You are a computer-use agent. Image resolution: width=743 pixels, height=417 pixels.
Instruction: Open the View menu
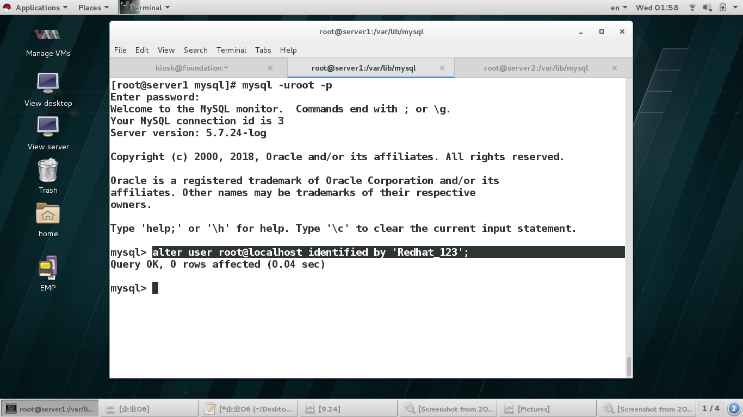pos(166,50)
